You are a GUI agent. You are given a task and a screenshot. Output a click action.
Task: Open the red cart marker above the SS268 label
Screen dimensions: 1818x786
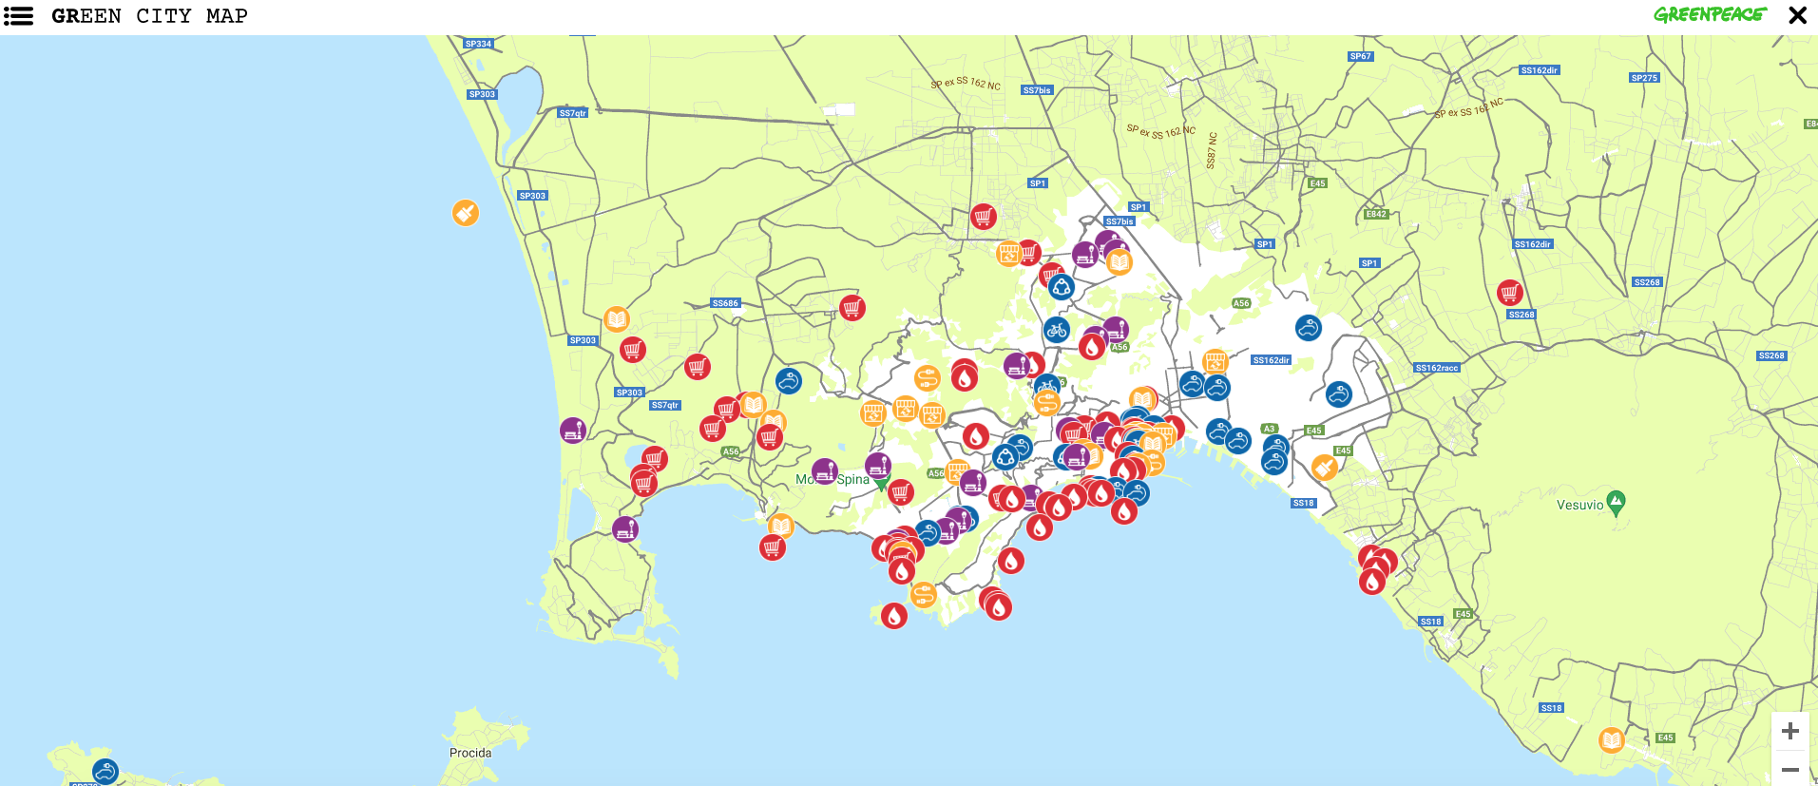coord(1510,292)
